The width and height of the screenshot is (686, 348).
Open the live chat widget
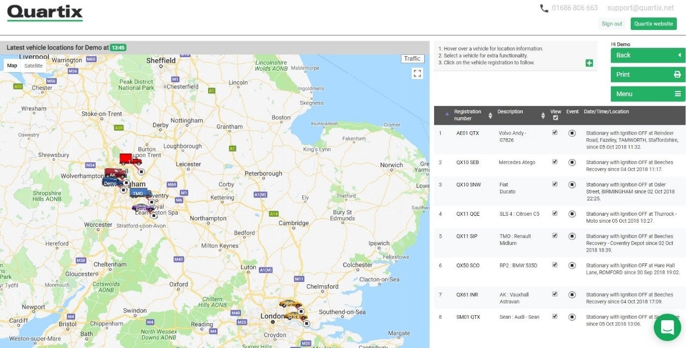[x=667, y=327]
